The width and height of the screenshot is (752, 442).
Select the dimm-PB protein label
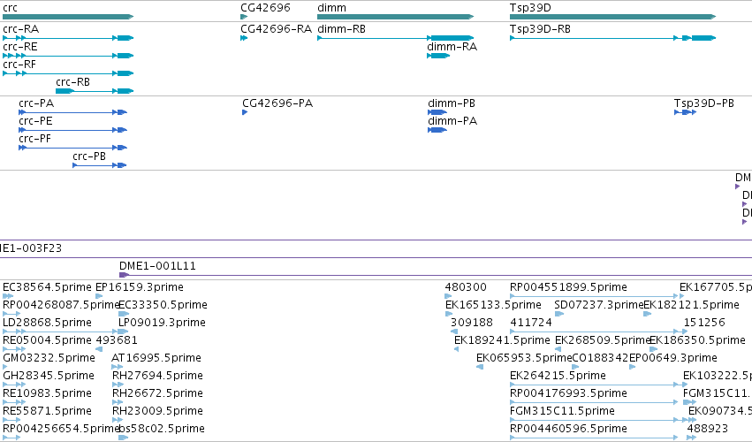pyautogui.click(x=452, y=103)
